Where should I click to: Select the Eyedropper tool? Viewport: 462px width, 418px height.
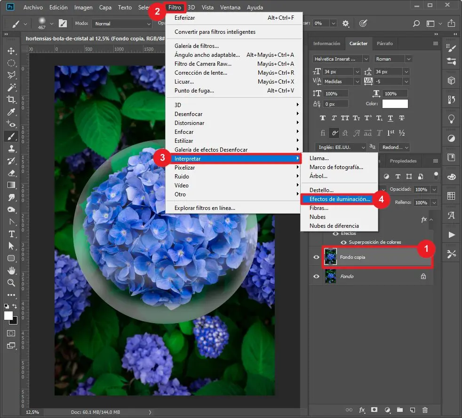pos(11,111)
